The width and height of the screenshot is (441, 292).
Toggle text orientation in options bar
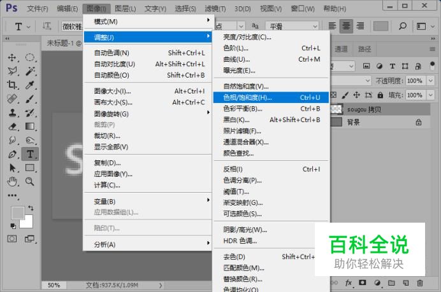47,26
